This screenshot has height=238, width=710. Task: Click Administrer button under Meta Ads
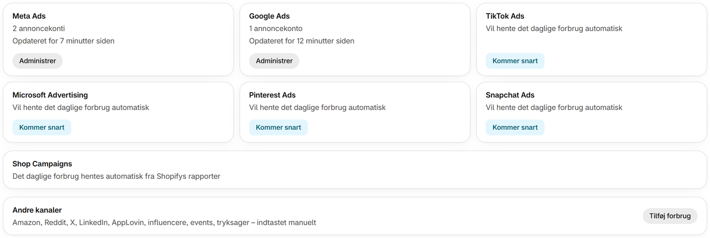[37, 61]
